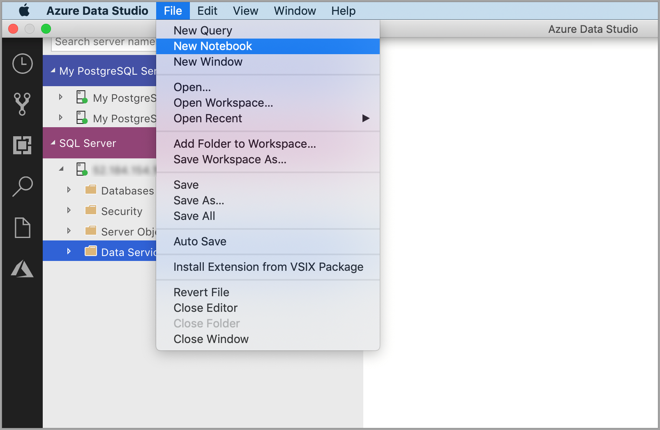Click the Databases folder icon
Viewport: 660px width, 430px height.
pos(90,190)
